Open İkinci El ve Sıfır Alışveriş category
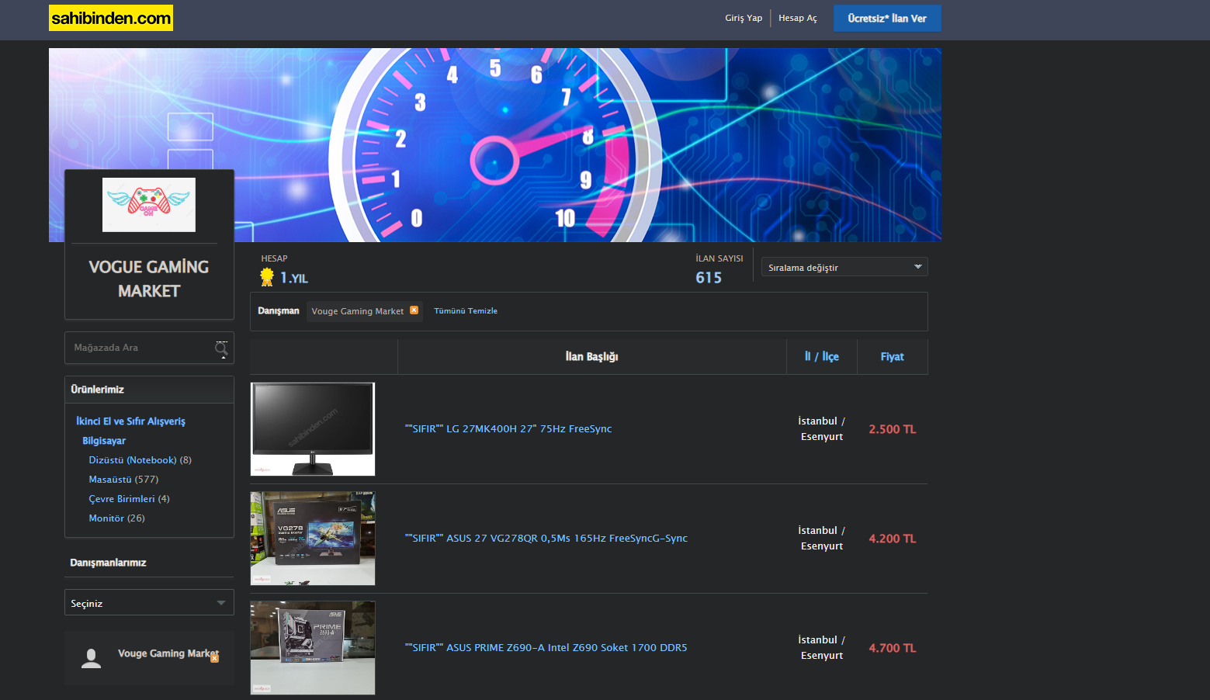The height and width of the screenshot is (700, 1210). [130, 421]
